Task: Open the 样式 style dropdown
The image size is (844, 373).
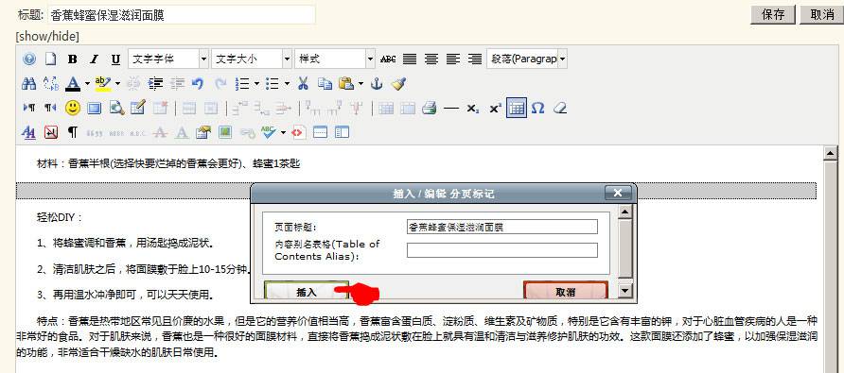Action: (335, 59)
